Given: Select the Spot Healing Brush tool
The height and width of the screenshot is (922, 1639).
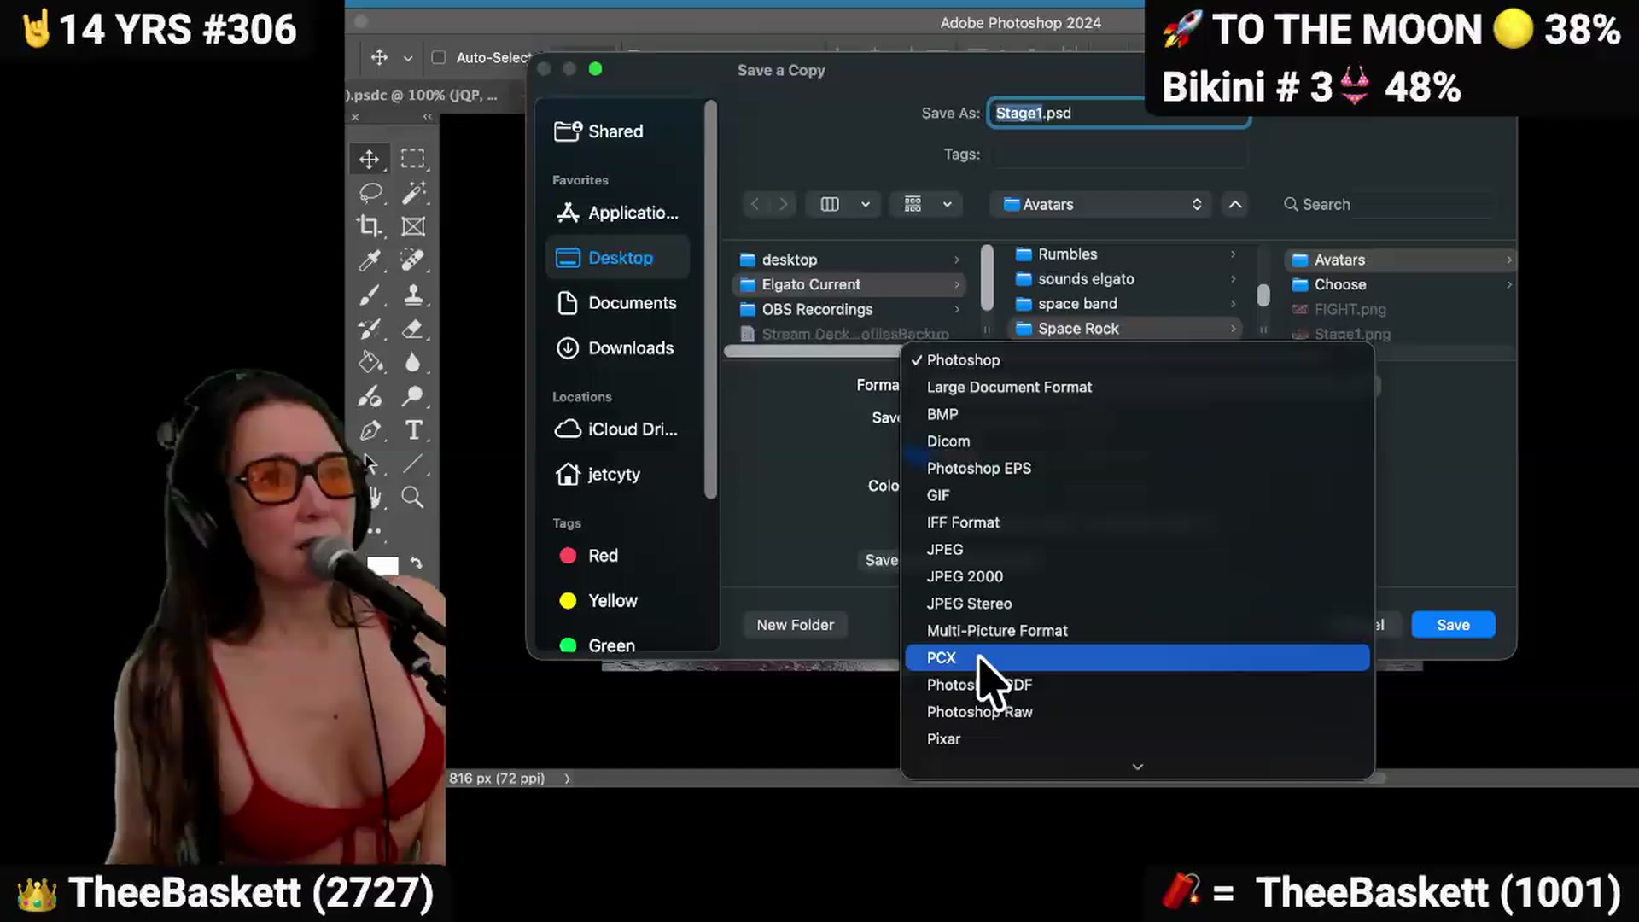Looking at the screenshot, I should (413, 260).
